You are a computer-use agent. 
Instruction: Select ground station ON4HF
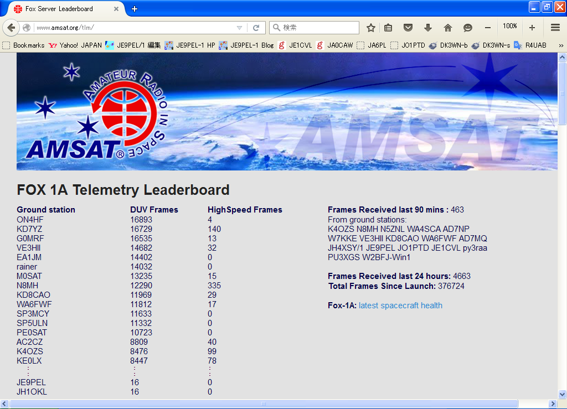30,220
